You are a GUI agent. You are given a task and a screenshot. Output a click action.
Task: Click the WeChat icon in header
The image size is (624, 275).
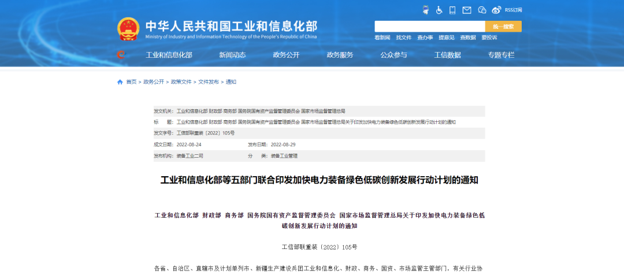coord(482,10)
